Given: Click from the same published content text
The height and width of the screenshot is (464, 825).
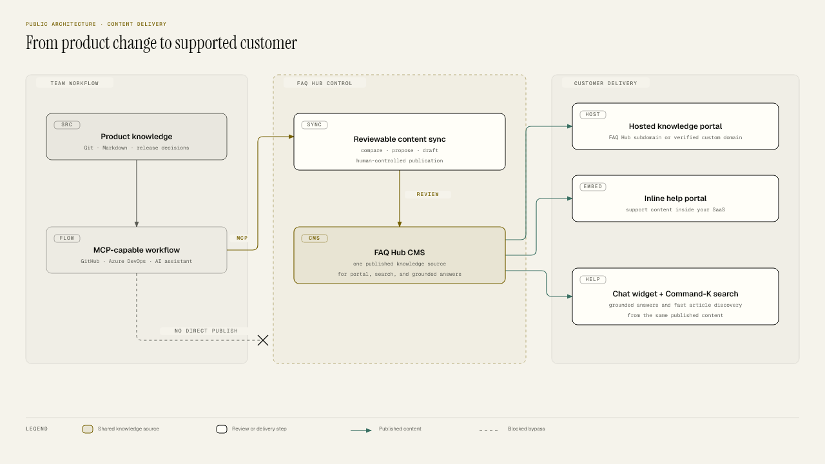Looking at the screenshot, I should (675, 316).
